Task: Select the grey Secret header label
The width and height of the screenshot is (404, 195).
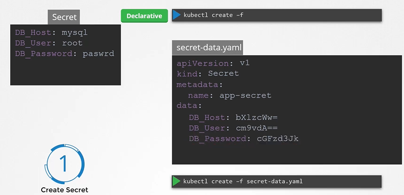Action: (64, 17)
